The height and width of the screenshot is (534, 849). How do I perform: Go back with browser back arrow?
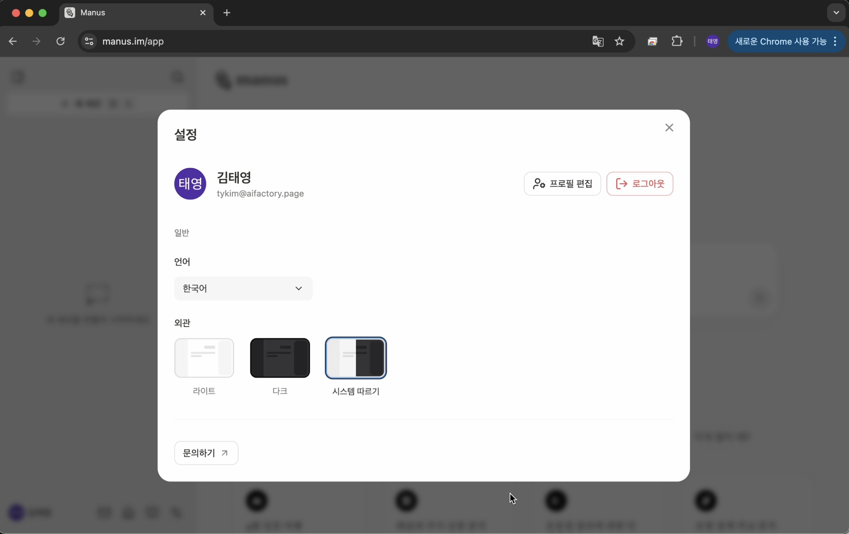click(13, 42)
